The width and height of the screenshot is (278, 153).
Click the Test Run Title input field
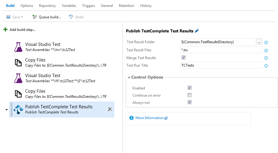[x=221, y=65]
